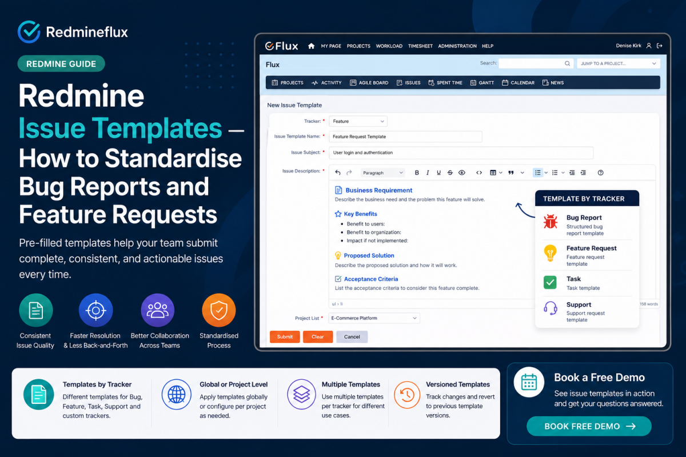Image resolution: width=686 pixels, height=457 pixels.
Task: Undo last edit in description editor
Action: coord(338,173)
